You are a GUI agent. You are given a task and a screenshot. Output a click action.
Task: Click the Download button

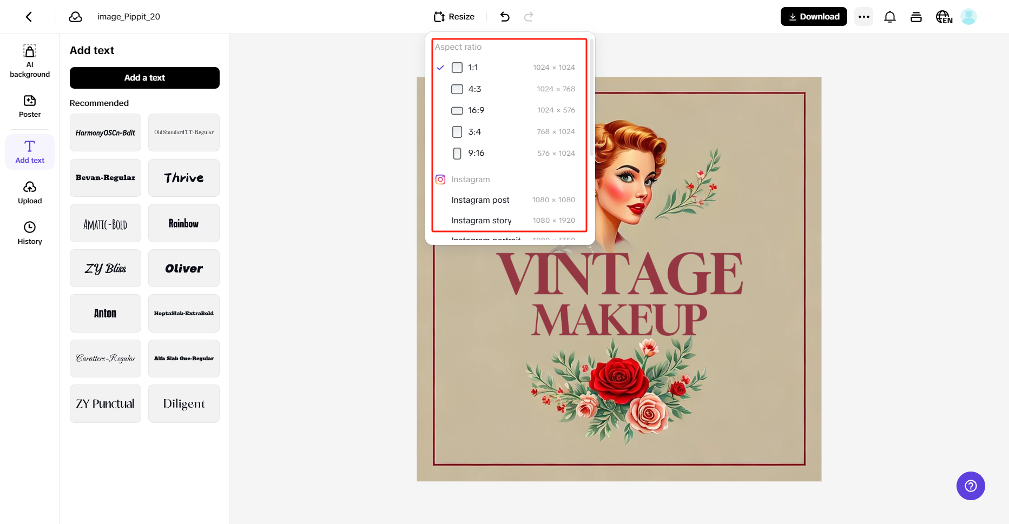(x=813, y=16)
